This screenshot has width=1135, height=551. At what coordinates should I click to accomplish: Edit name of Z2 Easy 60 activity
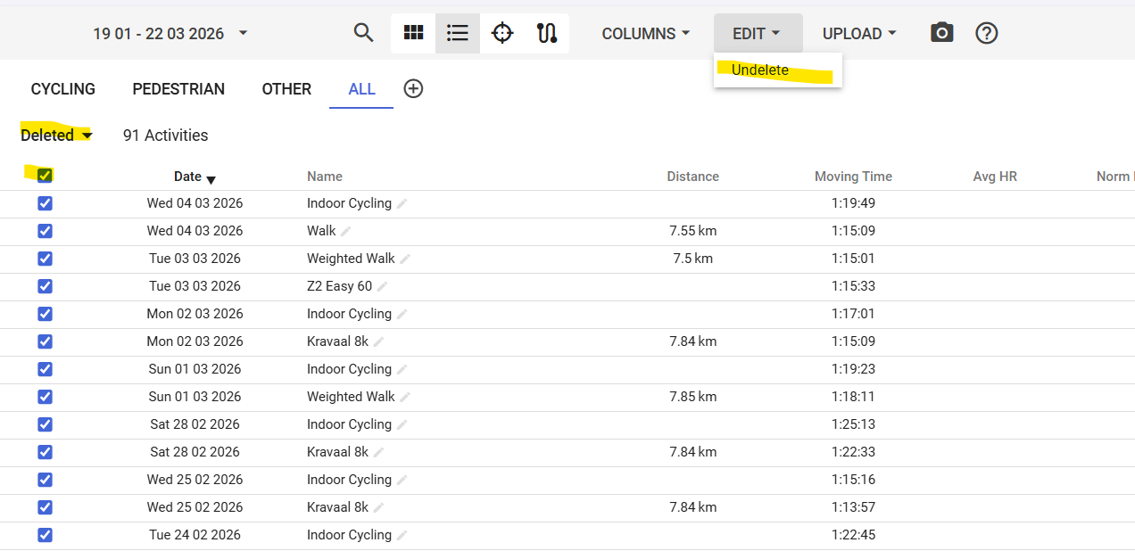(383, 286)
